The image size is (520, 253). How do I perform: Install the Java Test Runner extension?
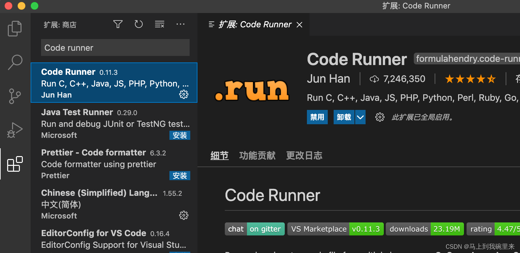[x=180, y=135]
